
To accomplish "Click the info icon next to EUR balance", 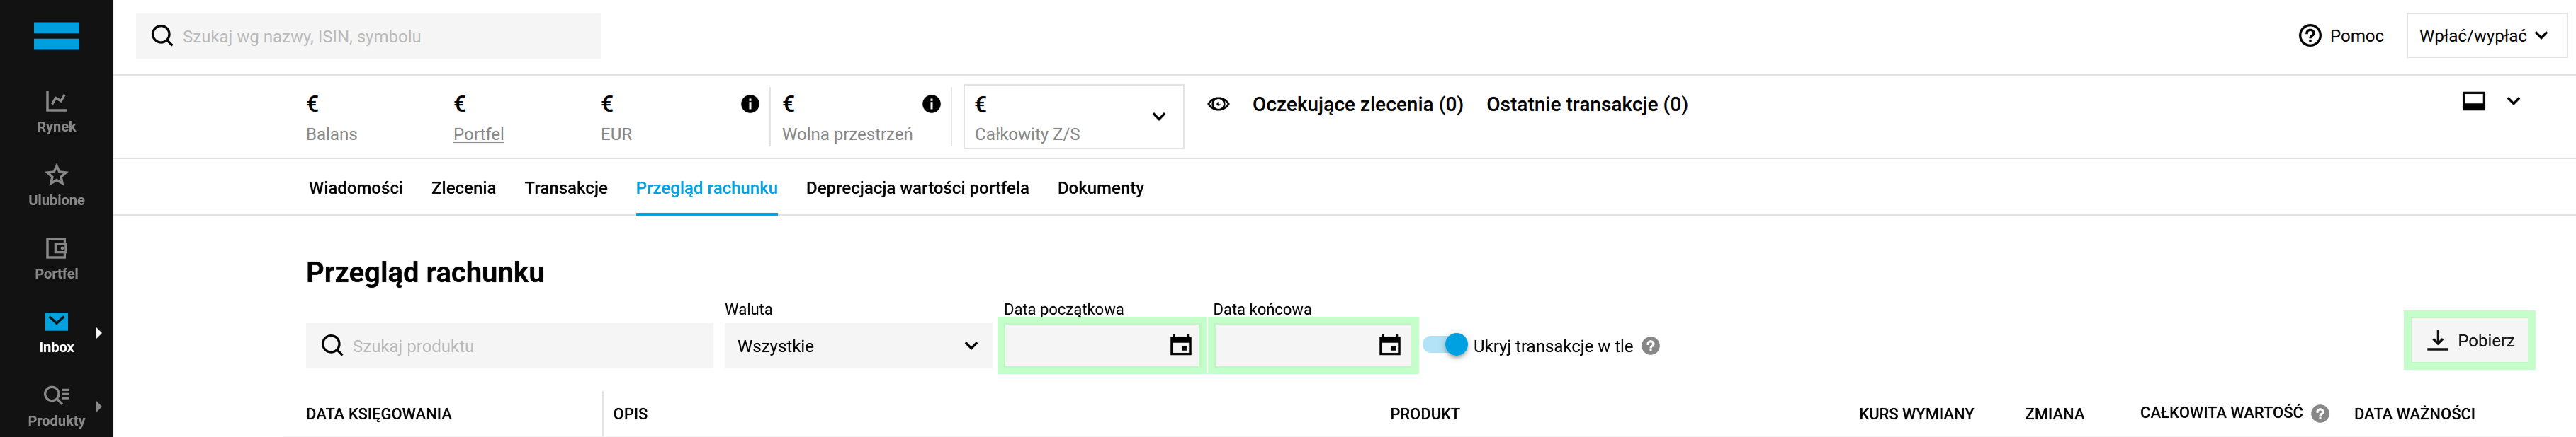I will (x=750, y=103).
